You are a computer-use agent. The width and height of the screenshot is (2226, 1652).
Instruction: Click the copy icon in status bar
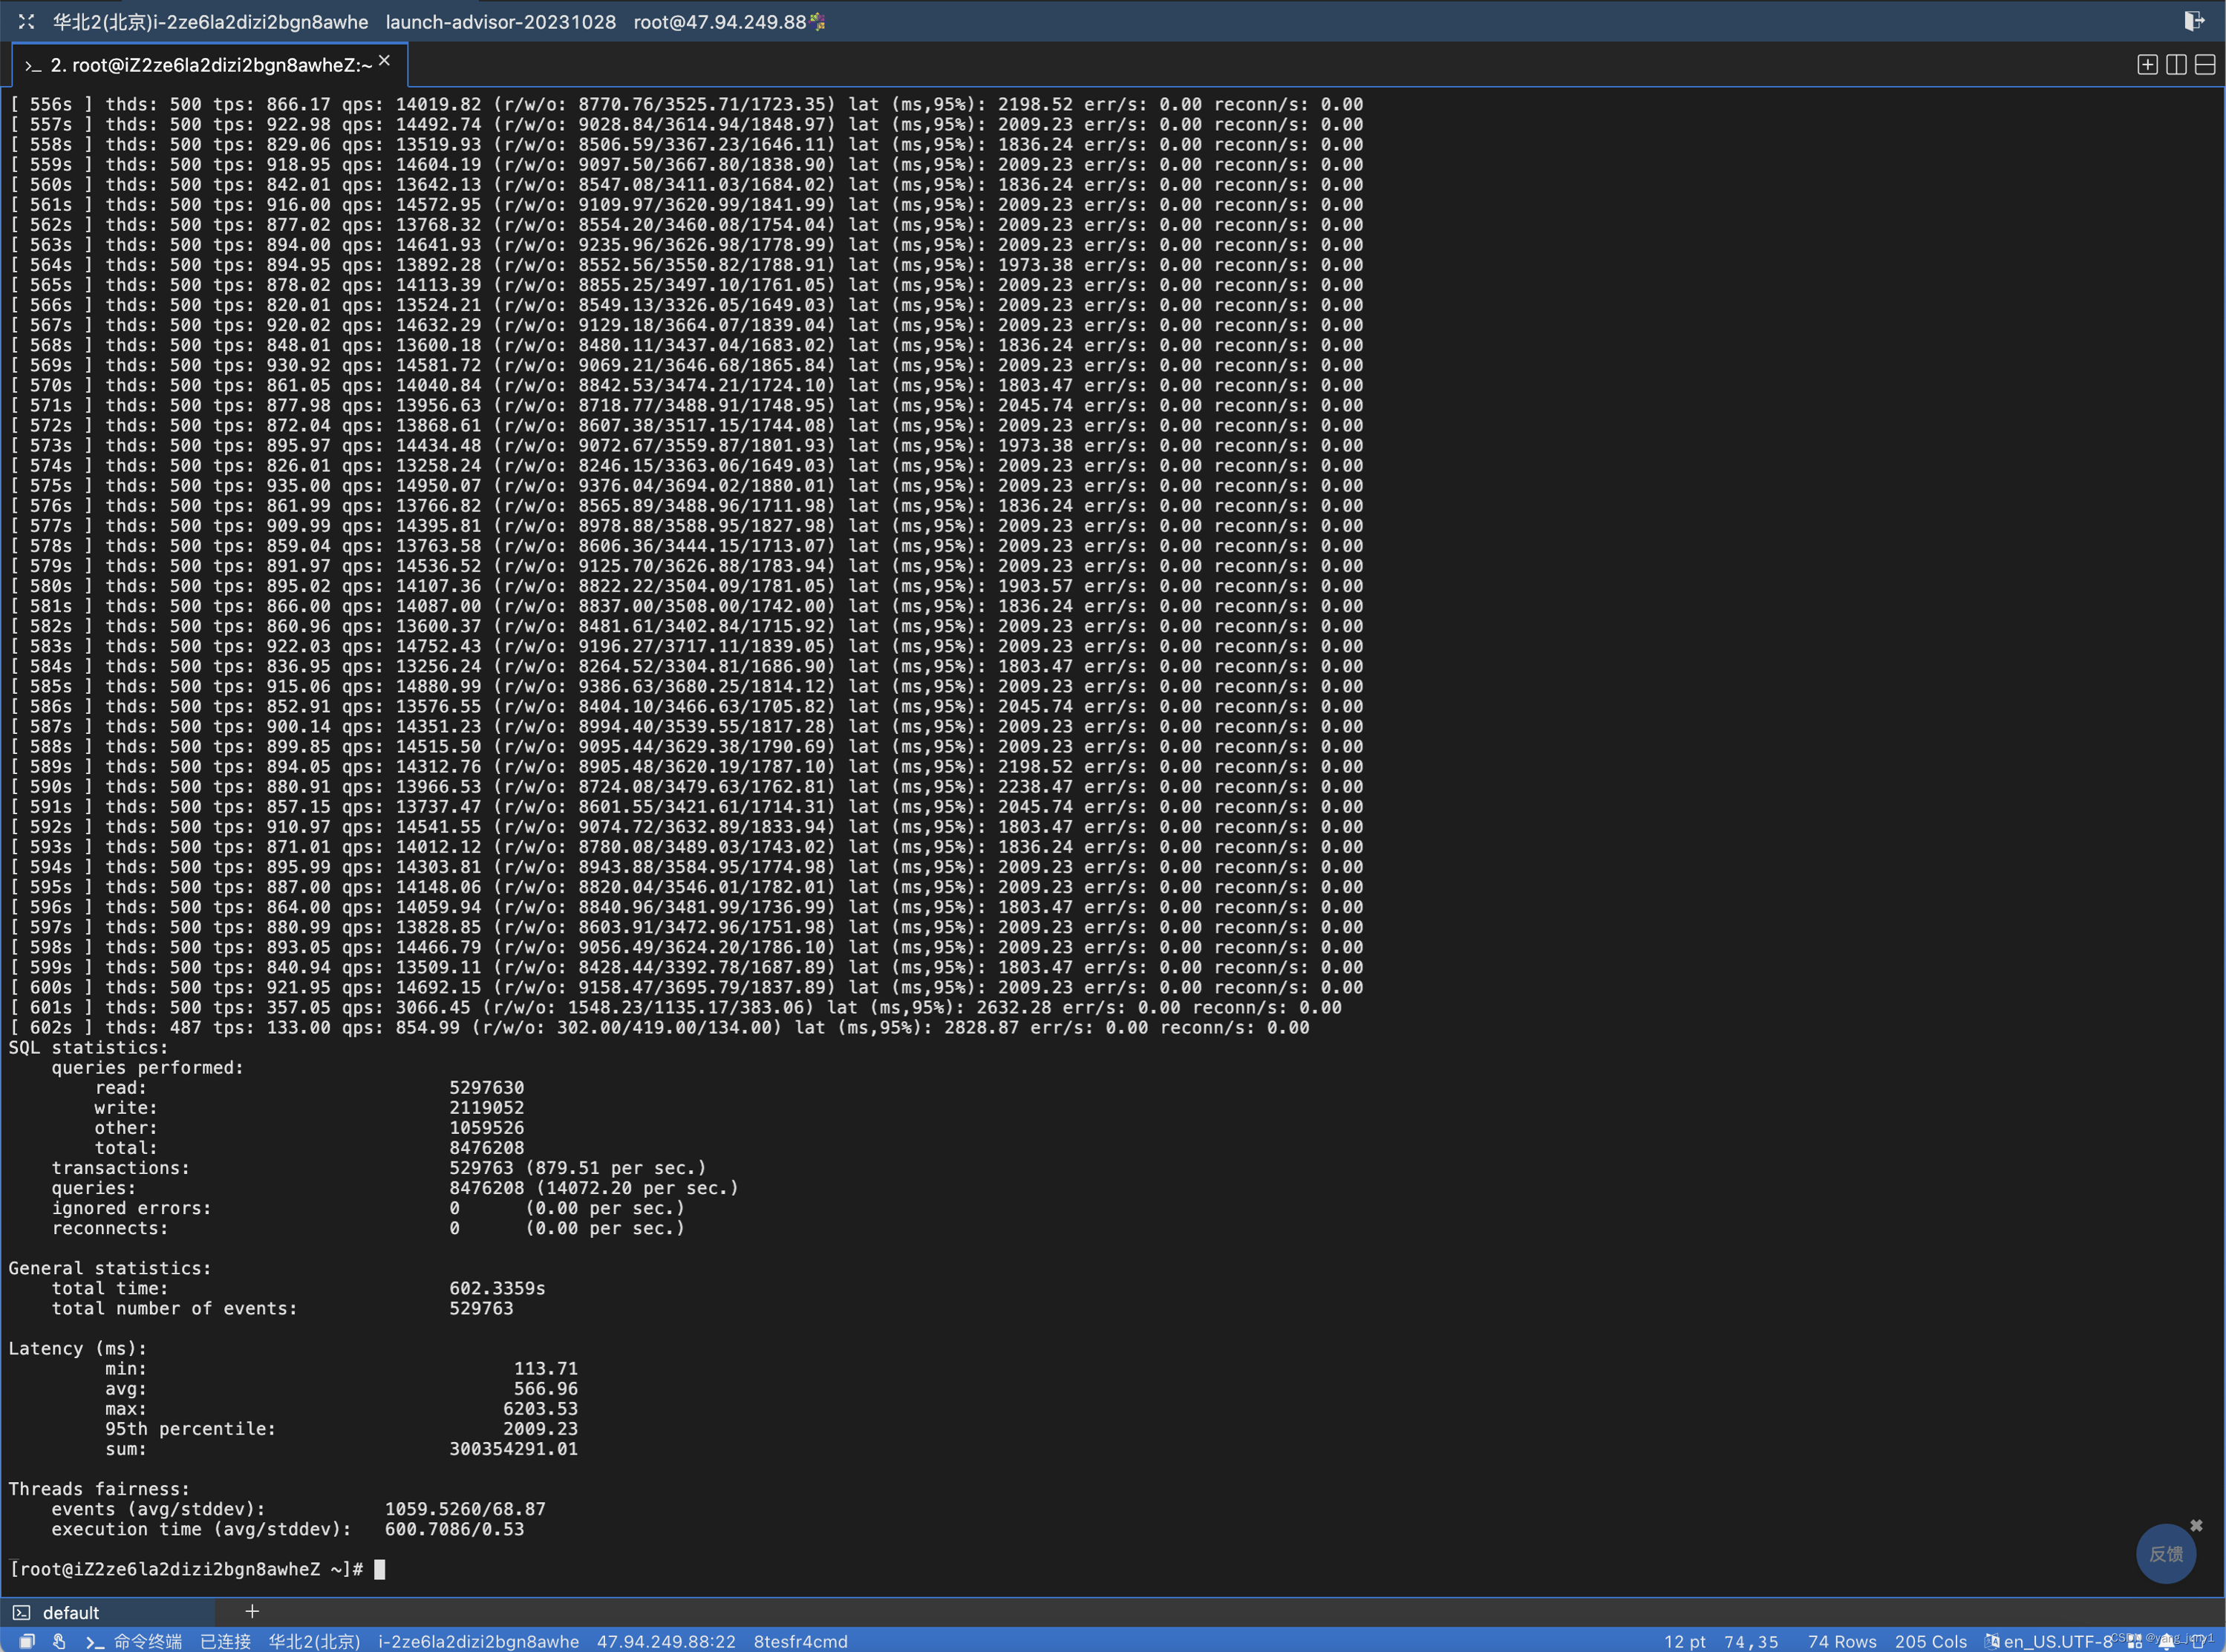point(27,1641)
